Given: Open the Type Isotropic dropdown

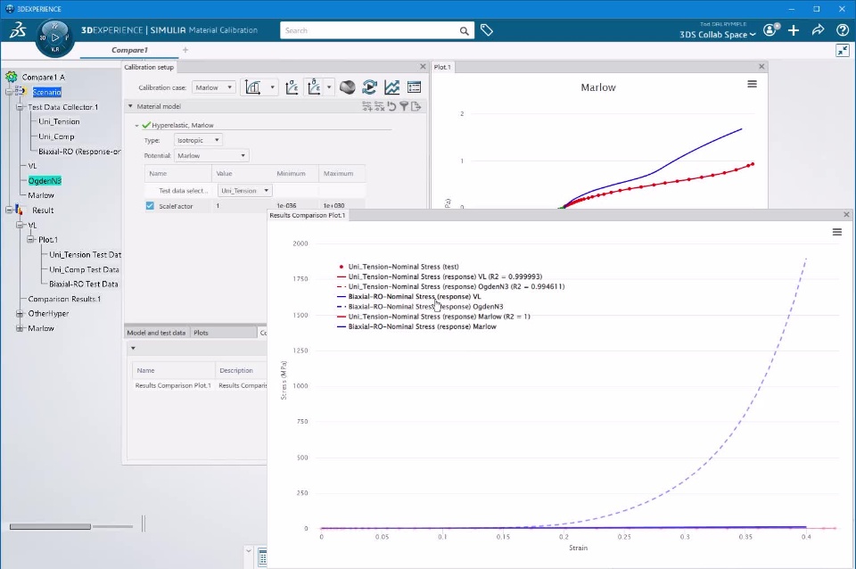Looking at the screenshot, I should tap(198, 140).
